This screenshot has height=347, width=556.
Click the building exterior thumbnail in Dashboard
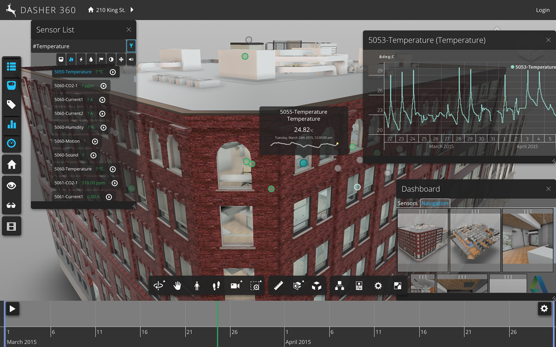pyautogui.click(x=422, y=240)
